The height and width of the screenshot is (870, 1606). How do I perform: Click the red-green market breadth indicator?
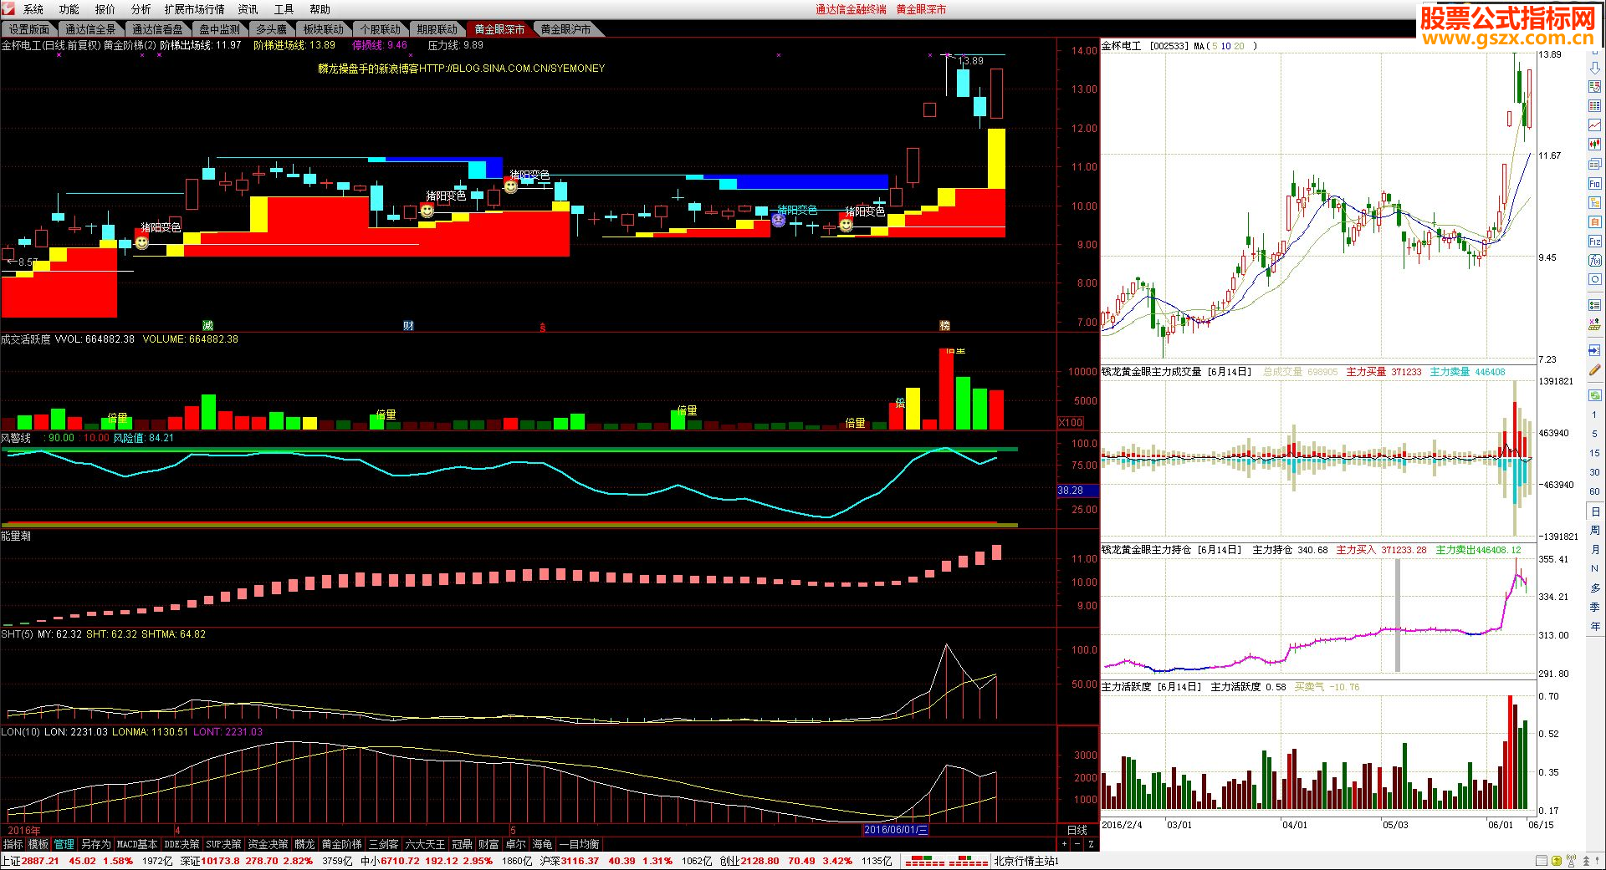tap(947, 861)
